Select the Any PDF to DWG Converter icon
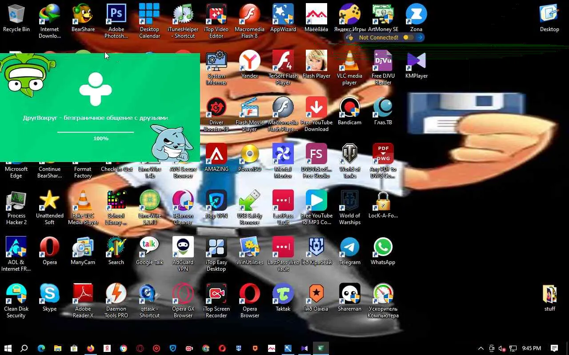The width and height of the screenshot is (569, 355). click(x=383, y=161)
